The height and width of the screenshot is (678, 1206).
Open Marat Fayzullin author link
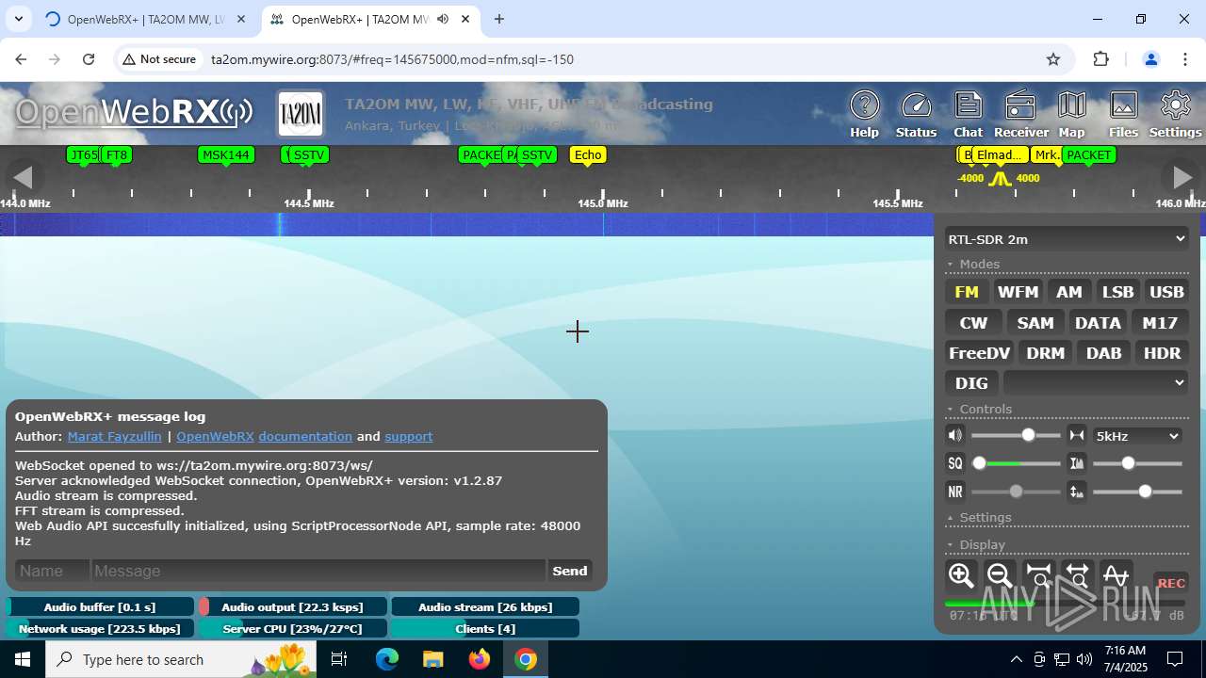point(114,436)
